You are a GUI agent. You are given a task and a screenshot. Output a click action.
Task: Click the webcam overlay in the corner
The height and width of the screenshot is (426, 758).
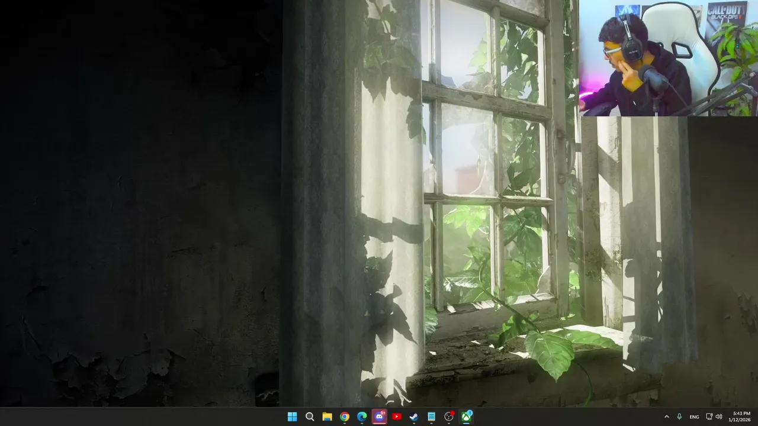[x=668, y=58]
